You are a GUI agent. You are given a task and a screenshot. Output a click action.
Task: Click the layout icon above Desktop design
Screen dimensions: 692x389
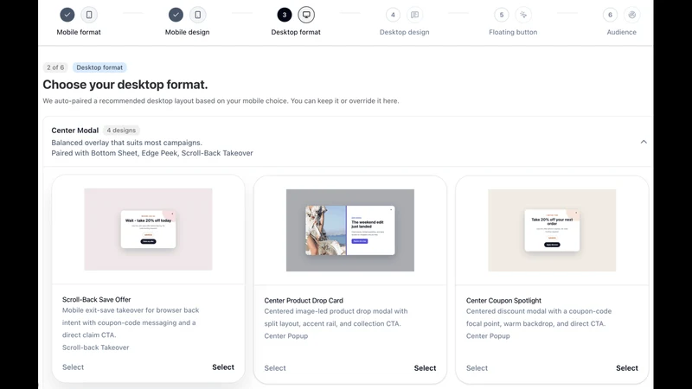click(415, 15)
